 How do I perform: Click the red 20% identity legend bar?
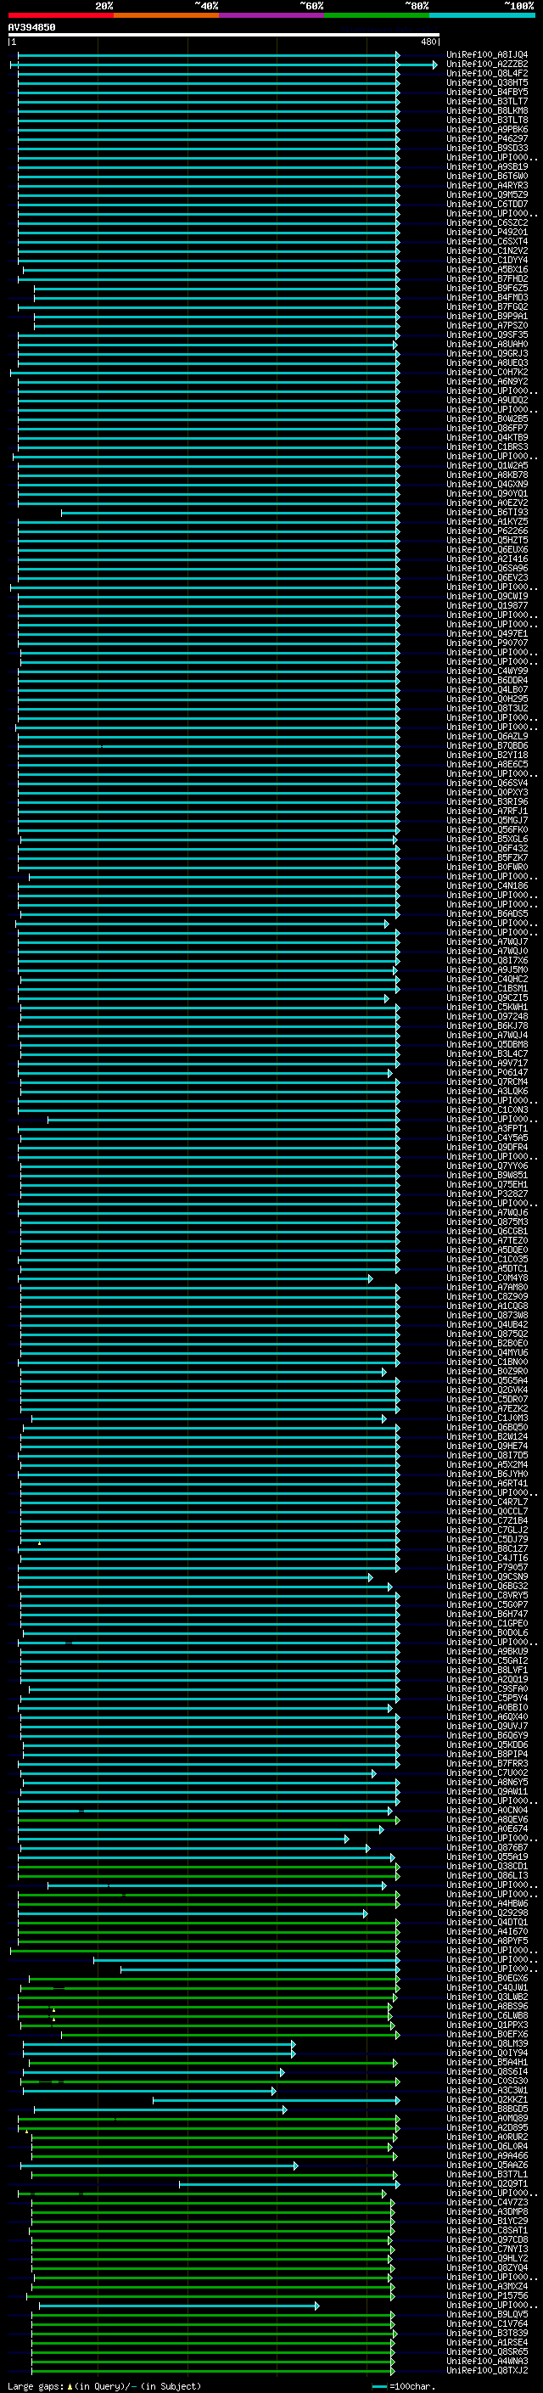click(x=60, y=15)
